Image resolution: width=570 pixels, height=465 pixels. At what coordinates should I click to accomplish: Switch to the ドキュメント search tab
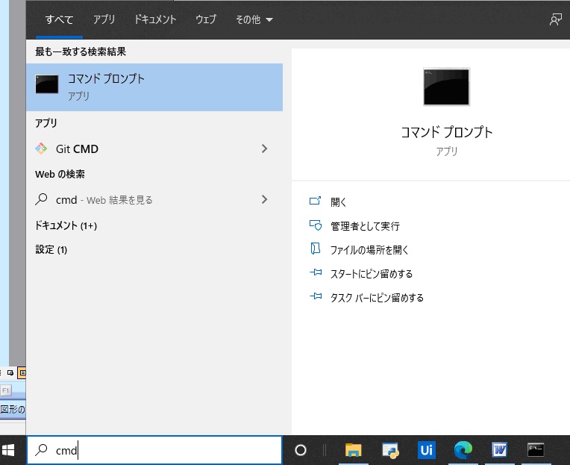point(155,19)
